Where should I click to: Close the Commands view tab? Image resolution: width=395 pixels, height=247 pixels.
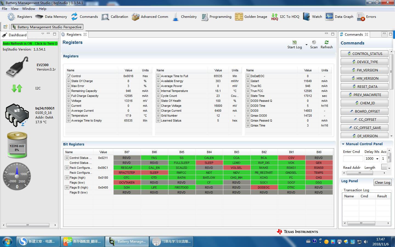(x=366, y=34)
